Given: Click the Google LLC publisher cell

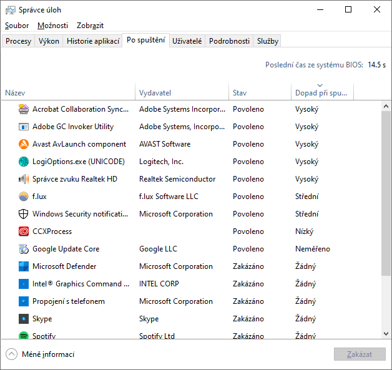Looking at the screenshot, I should [x=159, y=249].
